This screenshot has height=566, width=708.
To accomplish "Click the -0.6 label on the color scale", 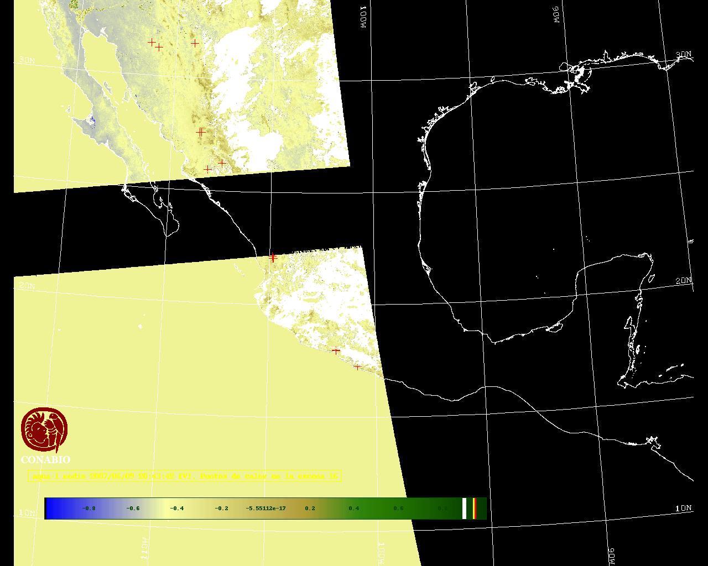I will (x=133, y=509).
